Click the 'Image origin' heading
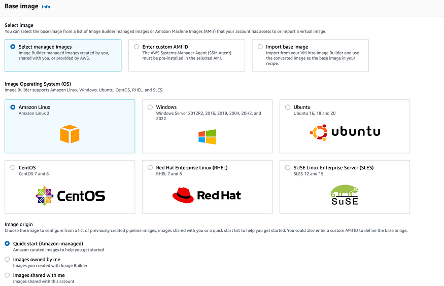 point(19,224)
